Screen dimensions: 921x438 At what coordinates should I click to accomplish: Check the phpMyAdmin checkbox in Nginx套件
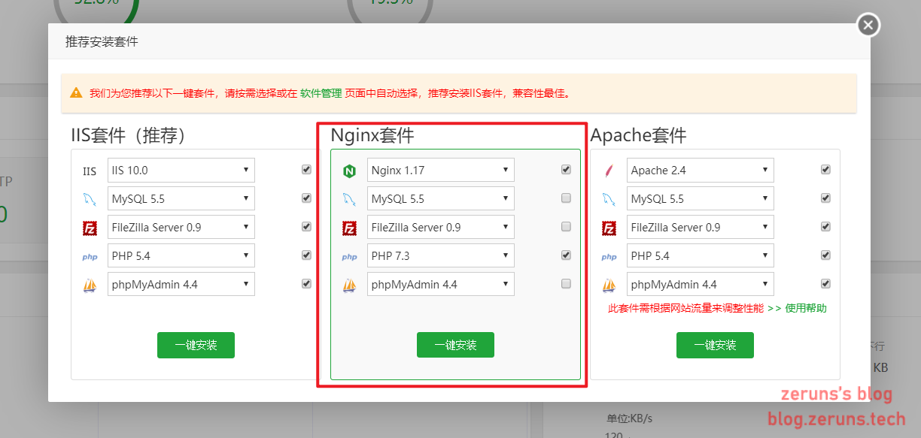pyautogui.click(x=566, y=283)
